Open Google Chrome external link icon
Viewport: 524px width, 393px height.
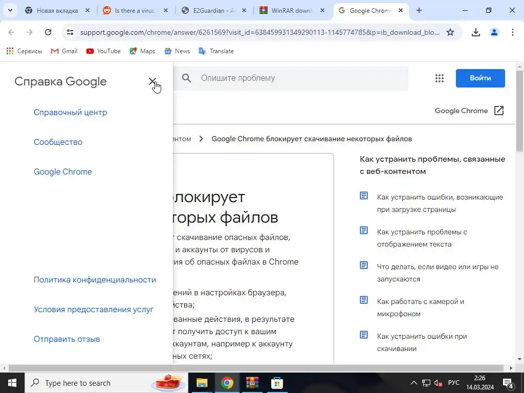(x=498, y=111)
